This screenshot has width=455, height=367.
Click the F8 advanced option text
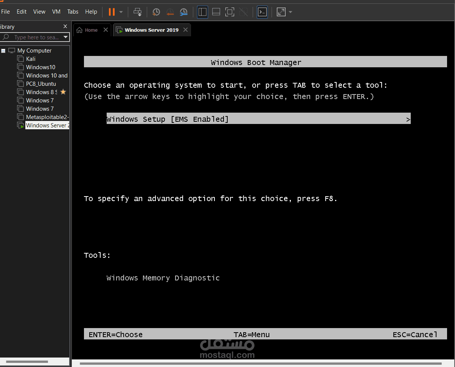click(x=210, y=198)
